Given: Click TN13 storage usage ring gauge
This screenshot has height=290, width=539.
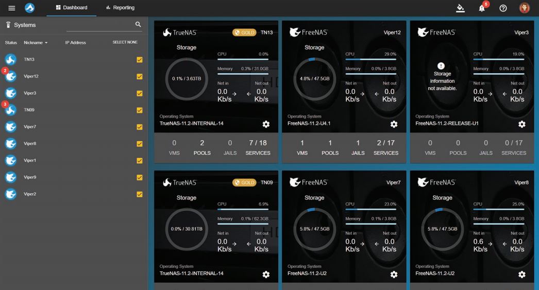Looking at the screenshot, I should point(187,79).
